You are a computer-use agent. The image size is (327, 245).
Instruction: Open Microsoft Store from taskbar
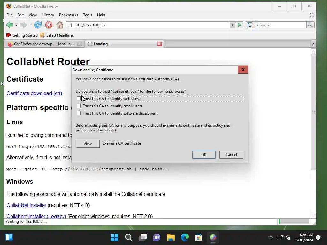click(199, 237)
